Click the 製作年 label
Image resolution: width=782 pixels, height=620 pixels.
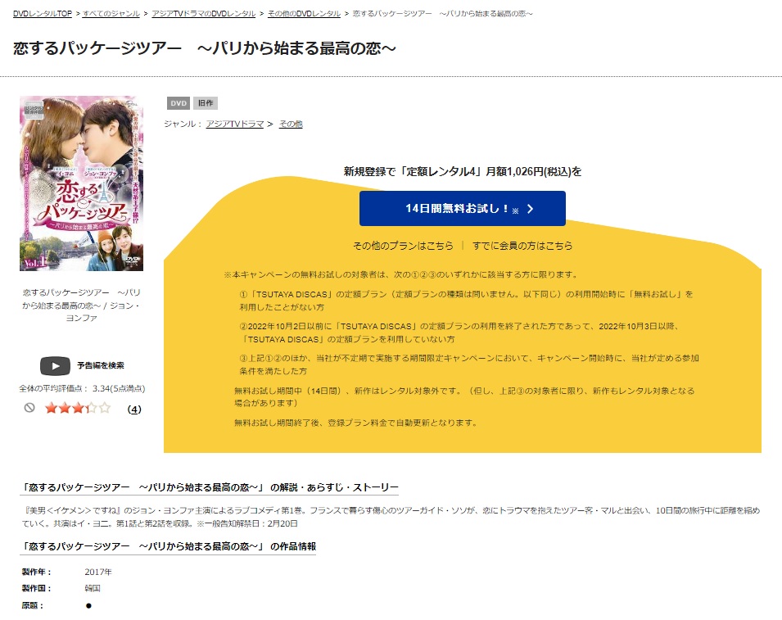click(36, 572)
